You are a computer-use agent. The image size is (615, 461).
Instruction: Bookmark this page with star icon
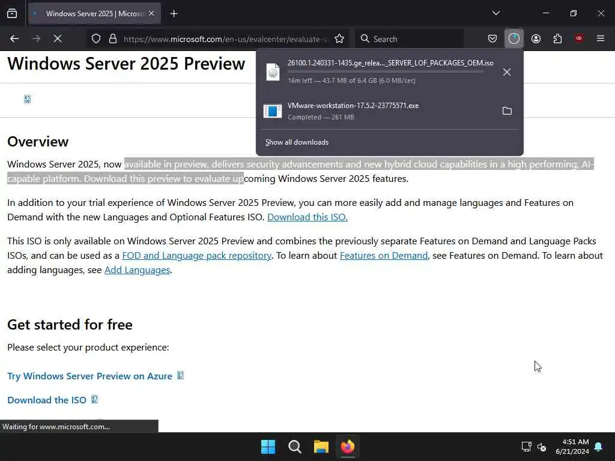tap(339, 39)
